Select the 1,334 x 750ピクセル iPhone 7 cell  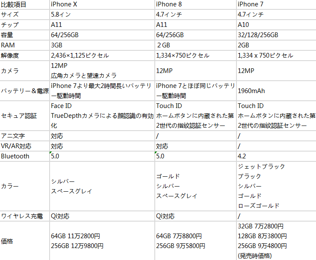tap(276, 56)
